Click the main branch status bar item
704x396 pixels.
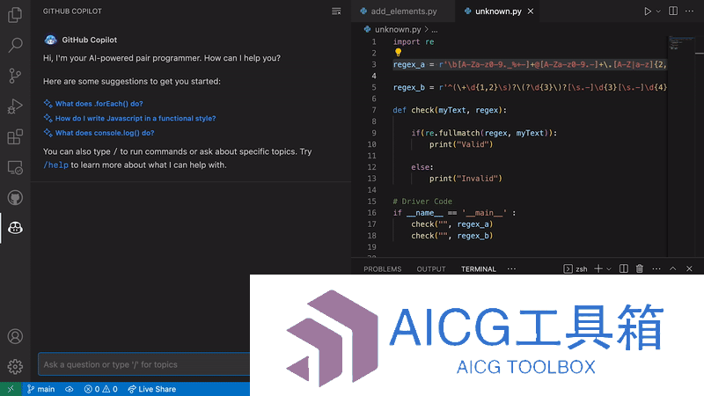[x=40, y=389]
